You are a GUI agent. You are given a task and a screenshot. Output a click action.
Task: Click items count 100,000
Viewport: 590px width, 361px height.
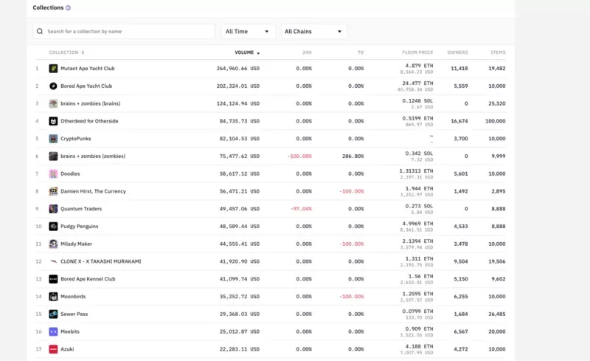(x=496, y=121)
